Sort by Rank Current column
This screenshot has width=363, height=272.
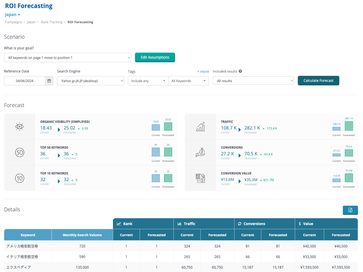click(126, 235)
